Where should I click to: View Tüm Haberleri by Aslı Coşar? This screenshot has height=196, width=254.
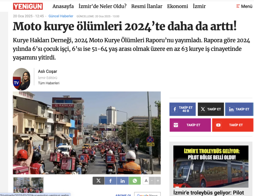click(49, 83)
